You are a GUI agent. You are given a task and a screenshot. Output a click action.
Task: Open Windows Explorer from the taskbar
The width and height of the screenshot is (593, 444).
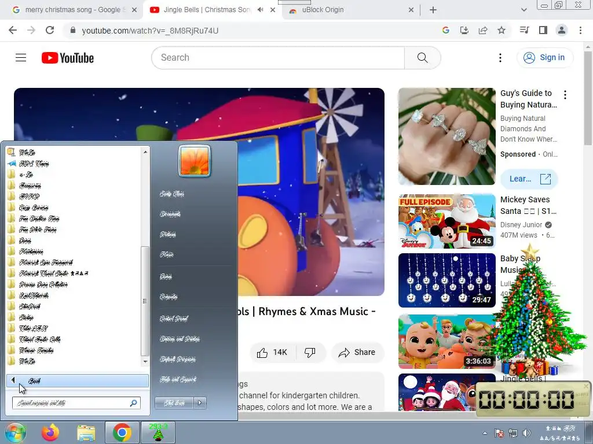click(x=86, y=432)
